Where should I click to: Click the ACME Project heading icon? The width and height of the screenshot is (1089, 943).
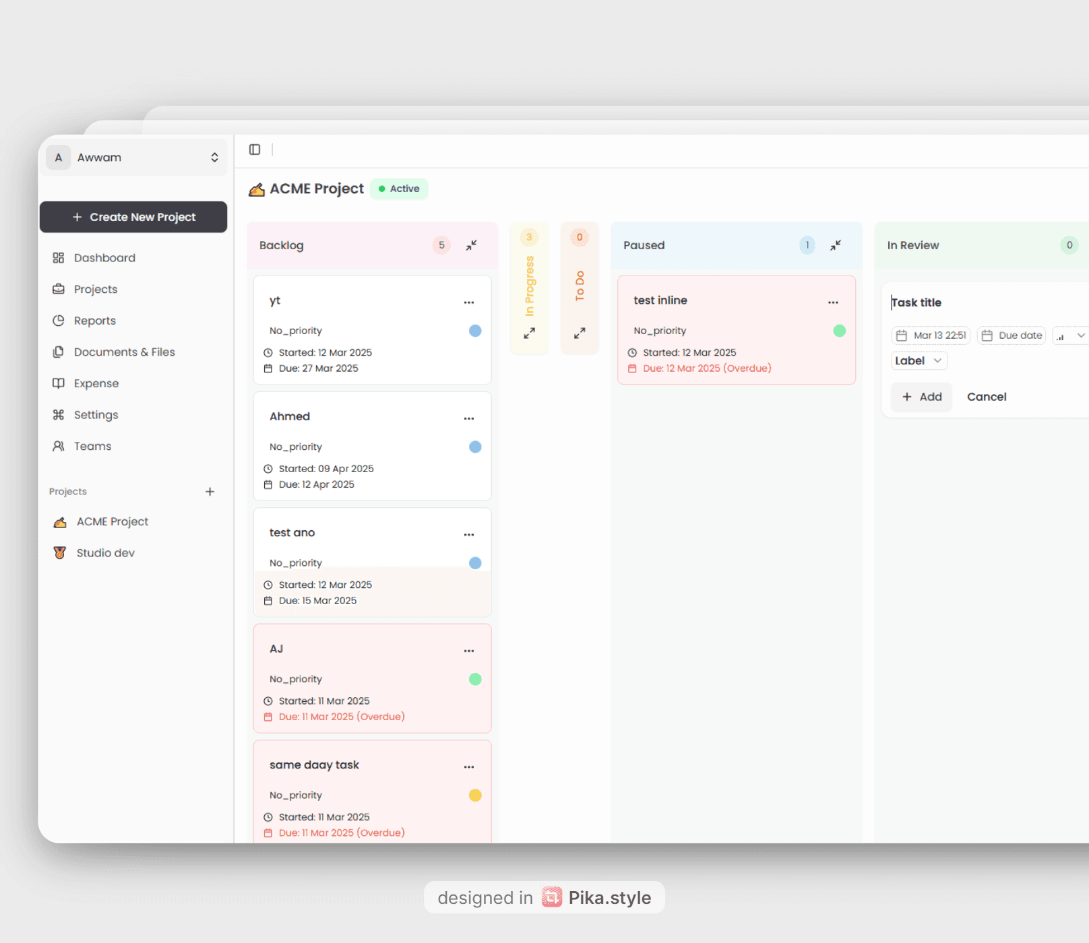coord(257,189)
